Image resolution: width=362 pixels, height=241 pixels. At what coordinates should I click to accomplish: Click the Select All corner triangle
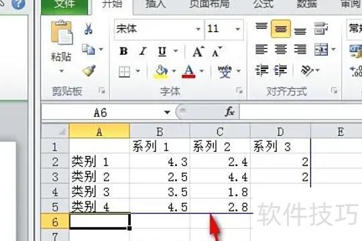tap(56, 131)
